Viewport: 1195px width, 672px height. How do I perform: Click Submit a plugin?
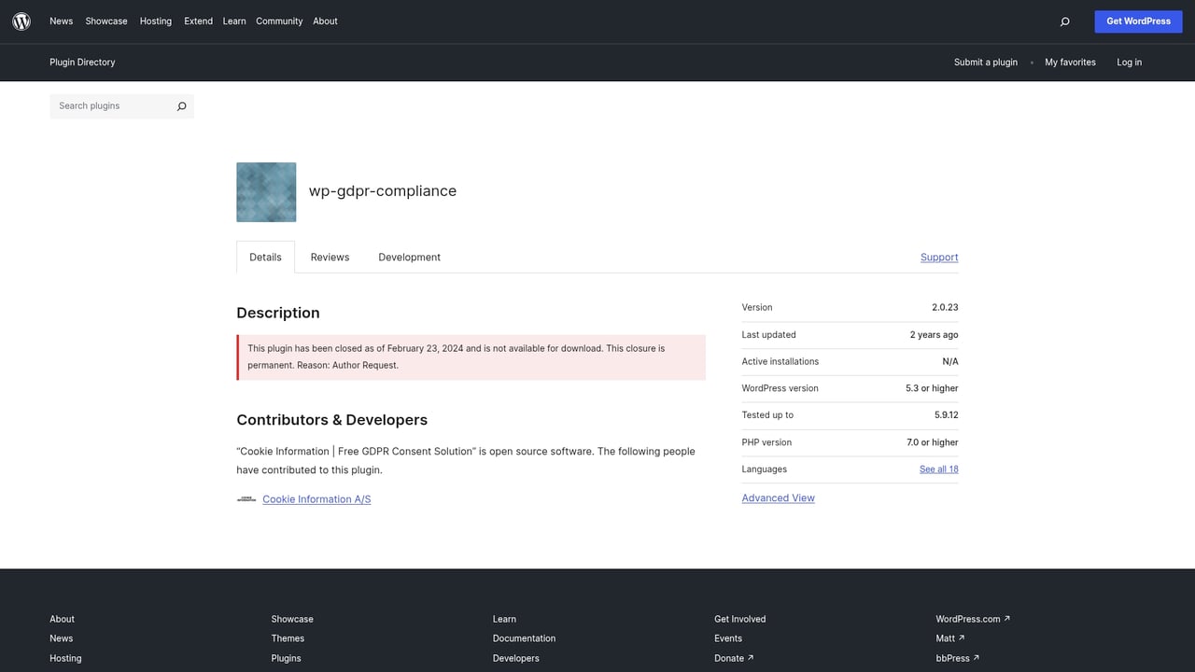985,62
